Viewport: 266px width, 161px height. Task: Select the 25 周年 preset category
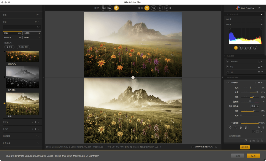[x=31, y=33]
